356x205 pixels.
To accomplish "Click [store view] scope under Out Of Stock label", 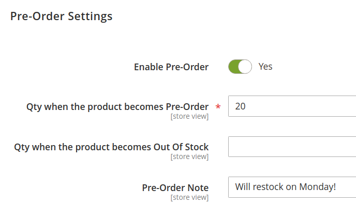I will [189, 157].
